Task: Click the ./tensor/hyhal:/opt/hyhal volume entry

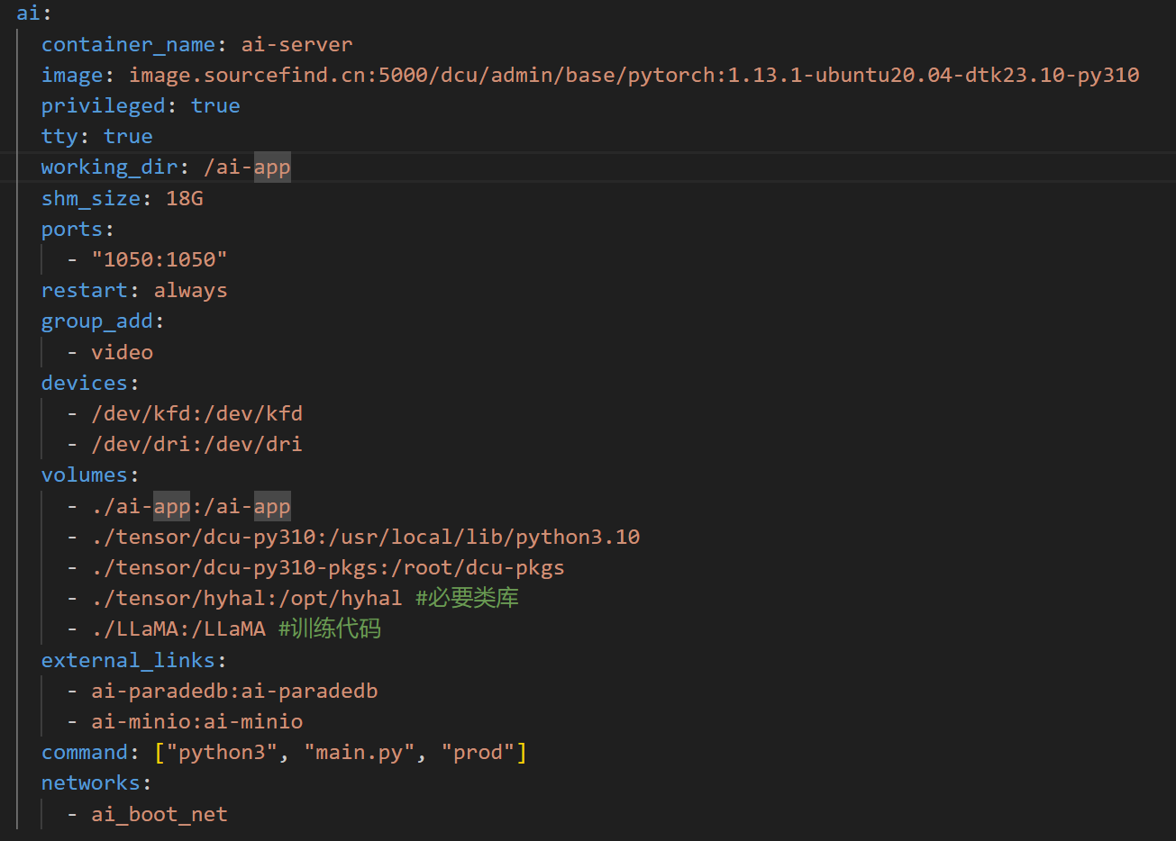Action: click(246, 598)
